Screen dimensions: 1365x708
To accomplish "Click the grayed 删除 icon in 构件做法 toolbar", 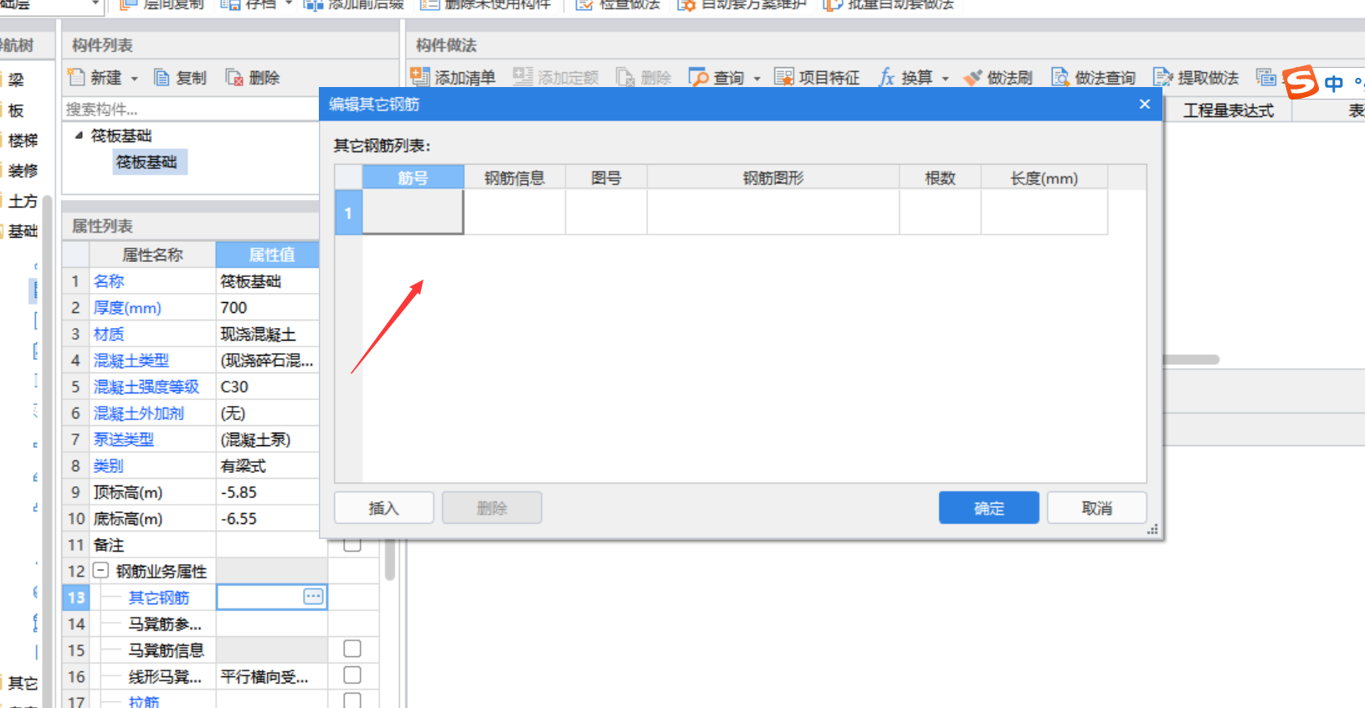I will pos(625,78).
